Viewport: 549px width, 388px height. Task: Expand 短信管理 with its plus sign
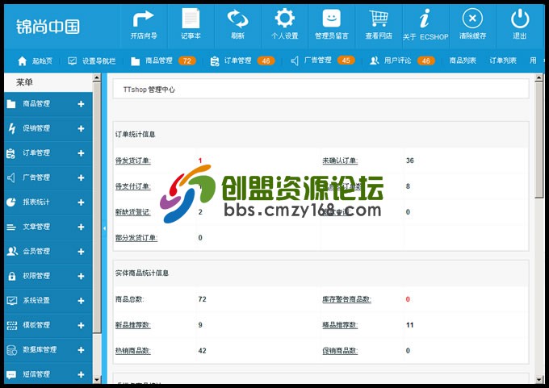(81, 374)
